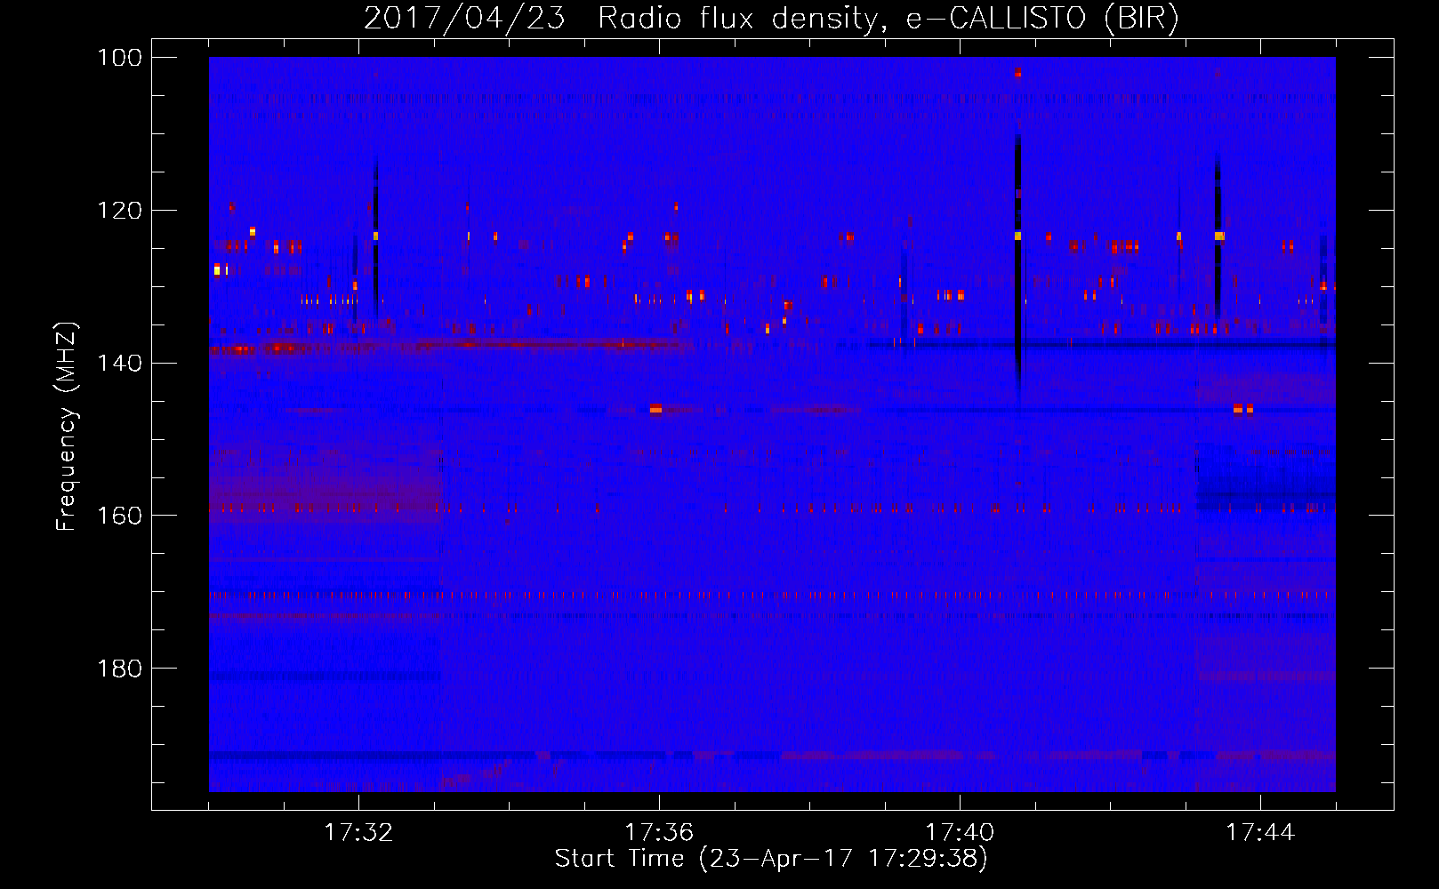The image size is (1439, 889).
Task: Click the 17:40 time tick label
Action: pyautogui.click(x=960, y=833)
